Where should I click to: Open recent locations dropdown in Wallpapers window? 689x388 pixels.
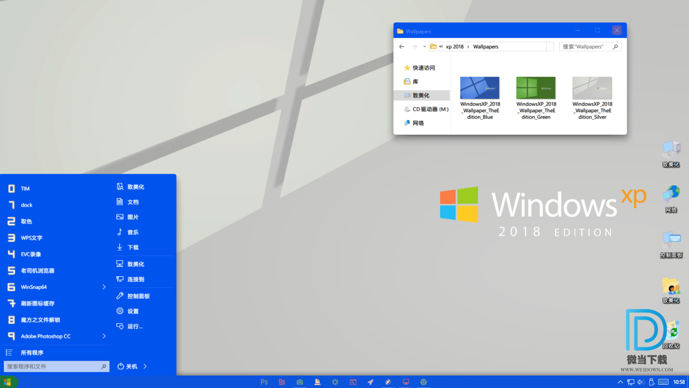click(x=424, y=47)
